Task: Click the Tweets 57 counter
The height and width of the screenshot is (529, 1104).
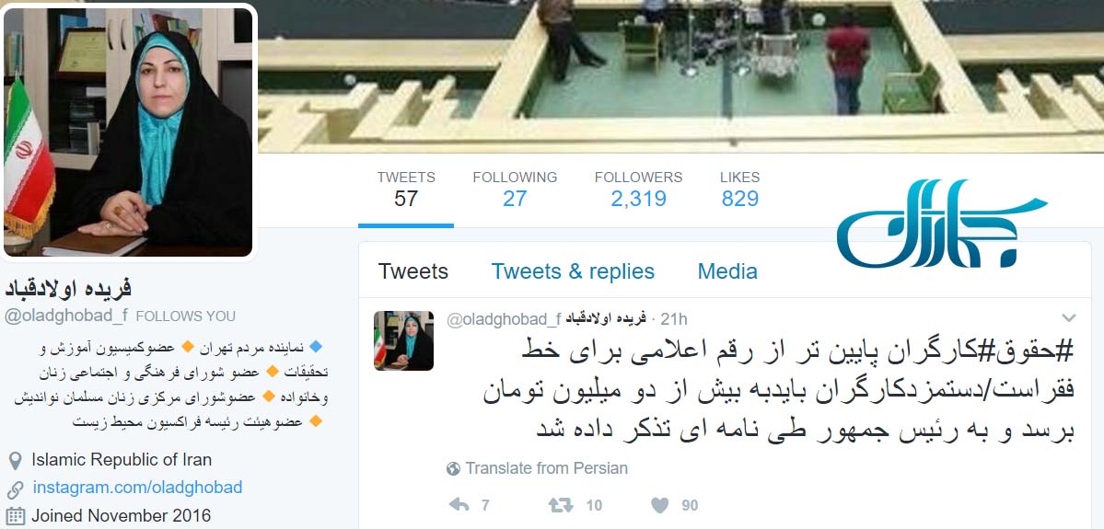Action: [x=406, y=190]
